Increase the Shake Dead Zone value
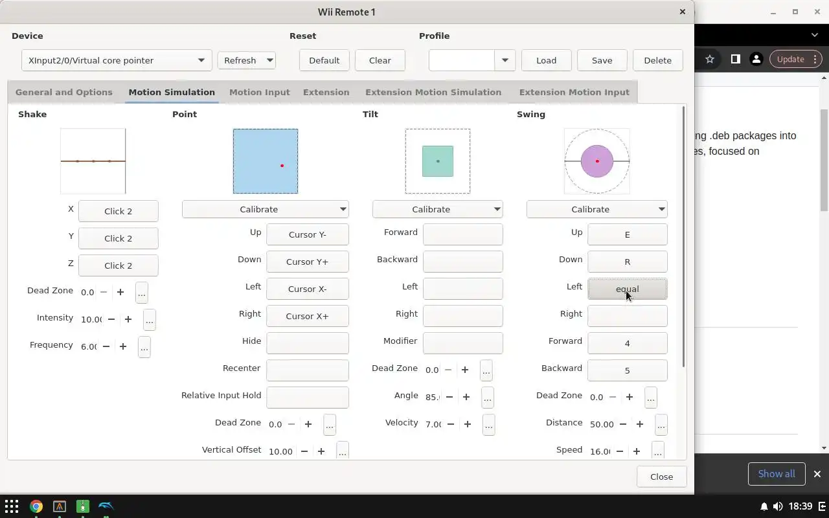829x518 pixels. 120,292
